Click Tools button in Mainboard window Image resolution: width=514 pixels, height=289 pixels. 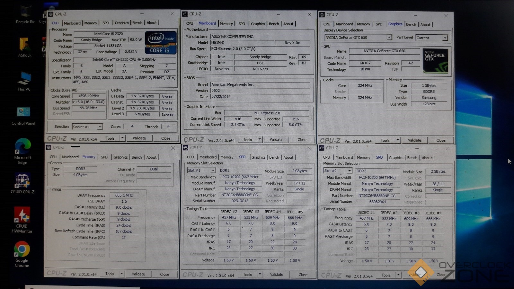[x=247, y=140]
